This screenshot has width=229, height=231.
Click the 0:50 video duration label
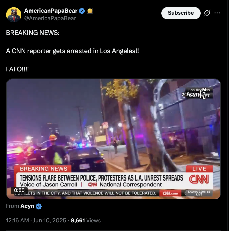[19, 190]
